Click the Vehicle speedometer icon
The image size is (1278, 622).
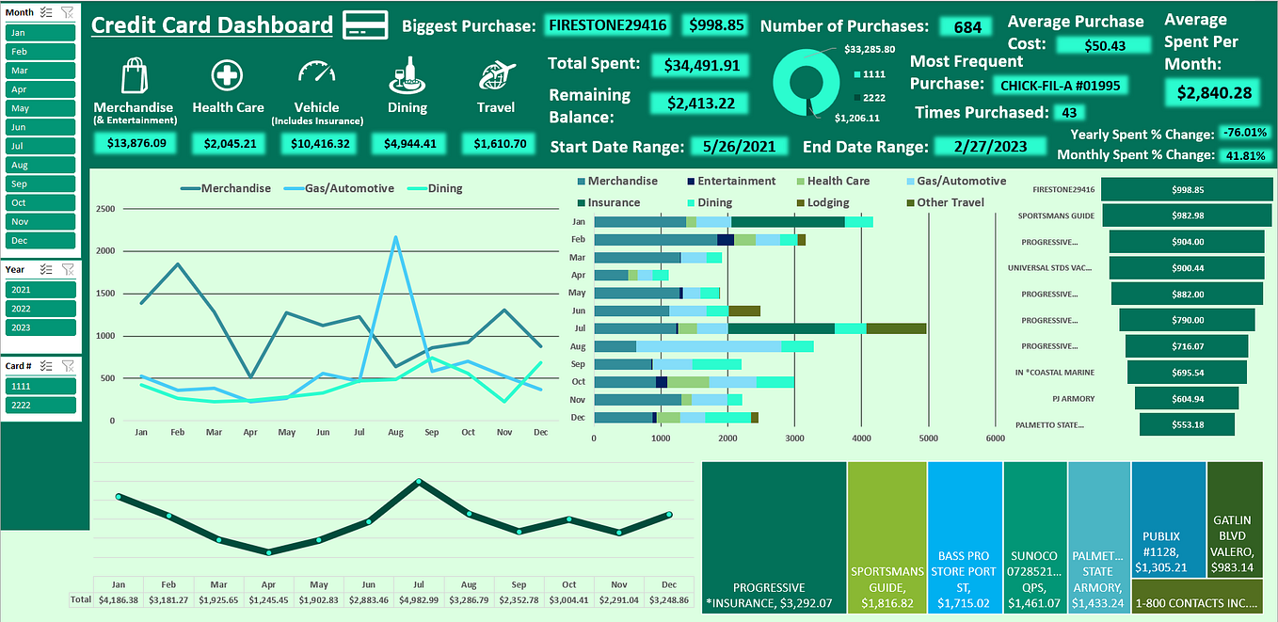[x=317, y=72]
